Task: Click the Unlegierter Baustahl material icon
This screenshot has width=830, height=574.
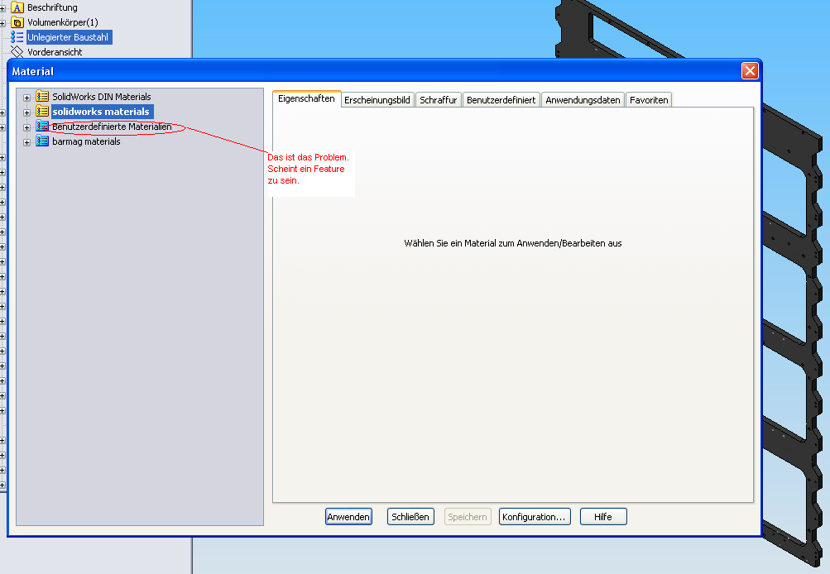Action: tap(17, 37)
